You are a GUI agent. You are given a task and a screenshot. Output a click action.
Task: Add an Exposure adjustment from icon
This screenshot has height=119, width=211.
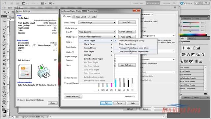coord(198,48)
